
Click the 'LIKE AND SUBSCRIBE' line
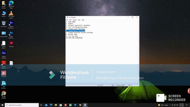point(74,38)
